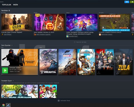Open the WEİN profile menu
Screen dimensions: 134x107
coord(16,5)
